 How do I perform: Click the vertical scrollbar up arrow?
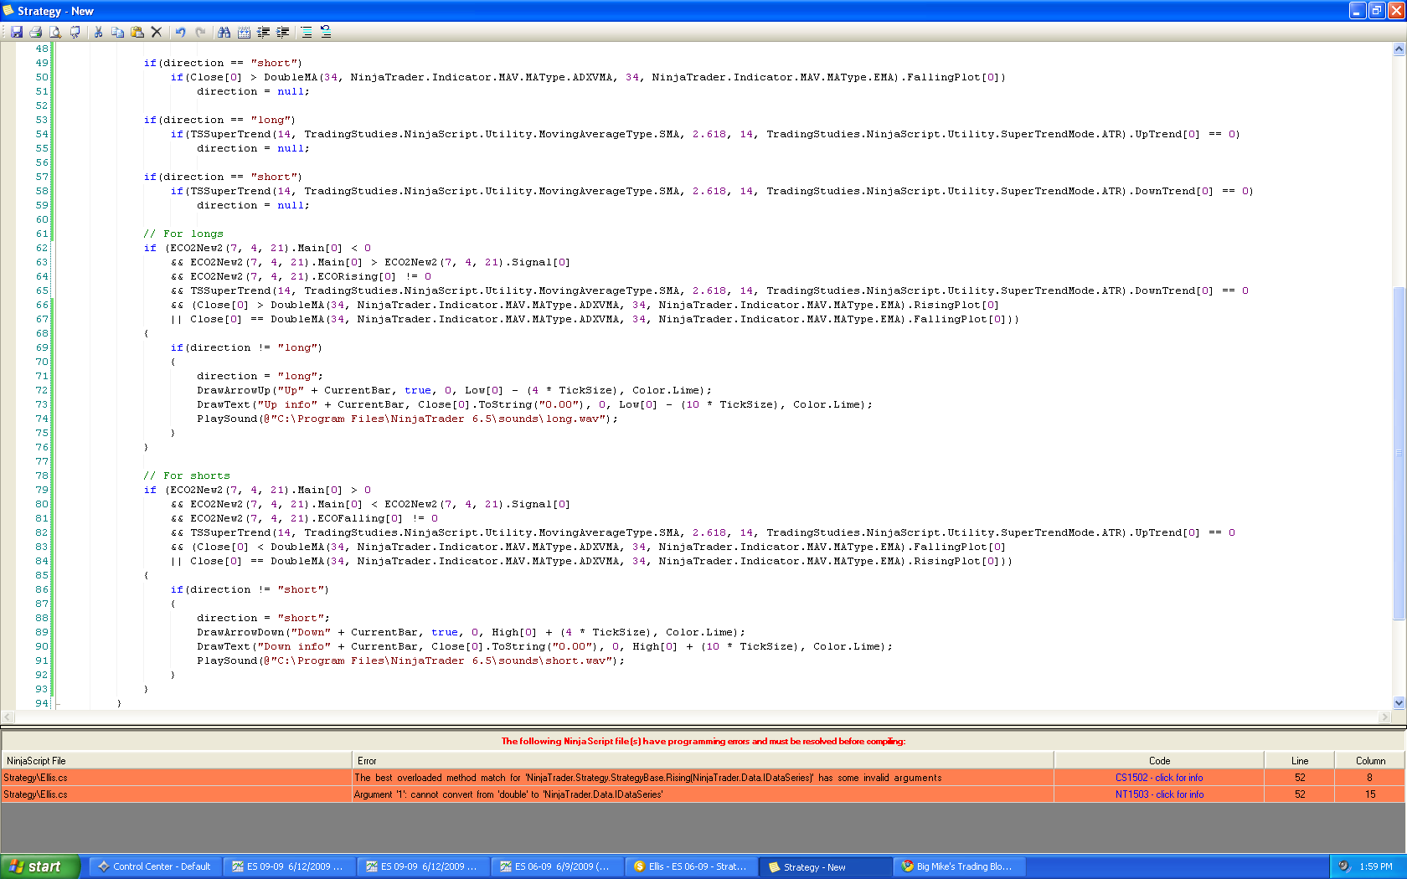(1399, 49)
